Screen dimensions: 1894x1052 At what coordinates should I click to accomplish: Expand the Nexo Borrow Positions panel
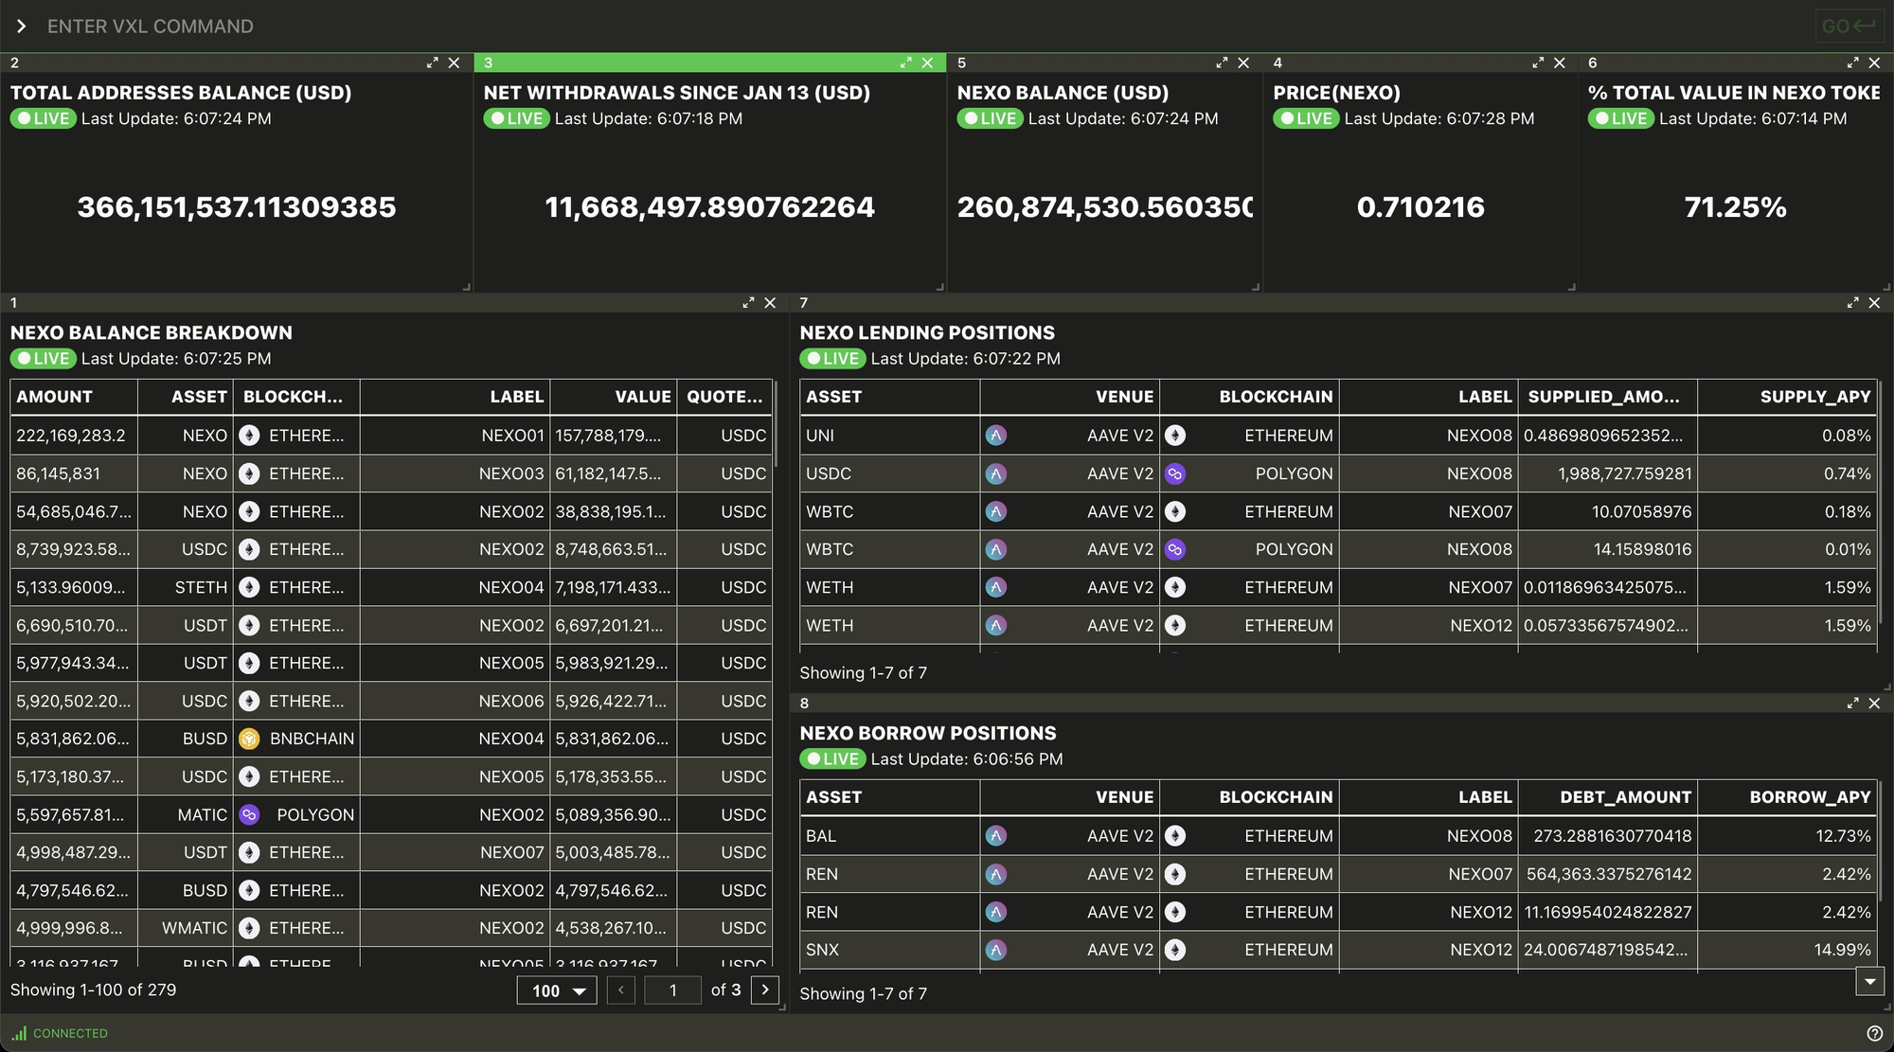[1852, 704]
